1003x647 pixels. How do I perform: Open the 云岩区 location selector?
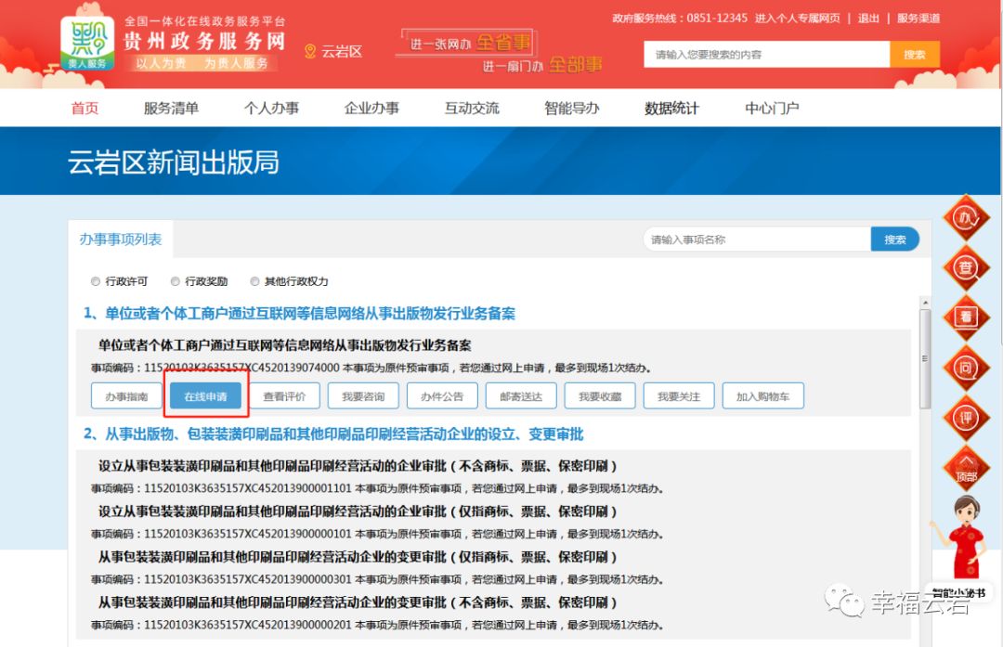point(334,52)
